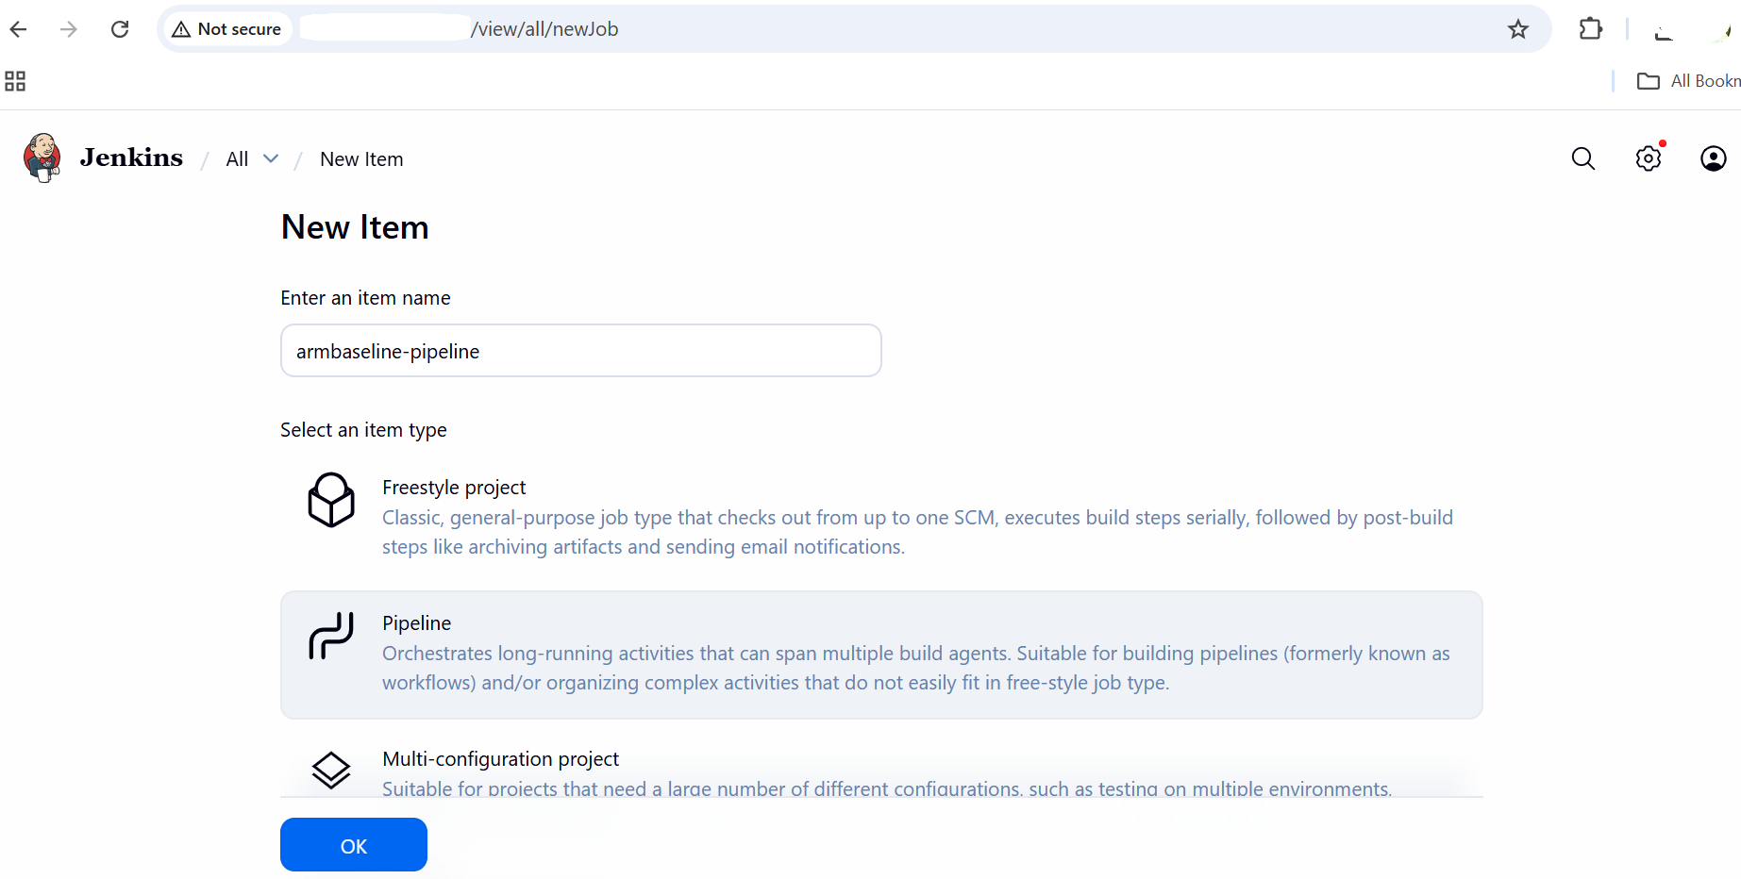The width and height of the screenshot is (1741, 879).
Task: Click the browser extensions puzzle icon
Action: point(1590,29)
